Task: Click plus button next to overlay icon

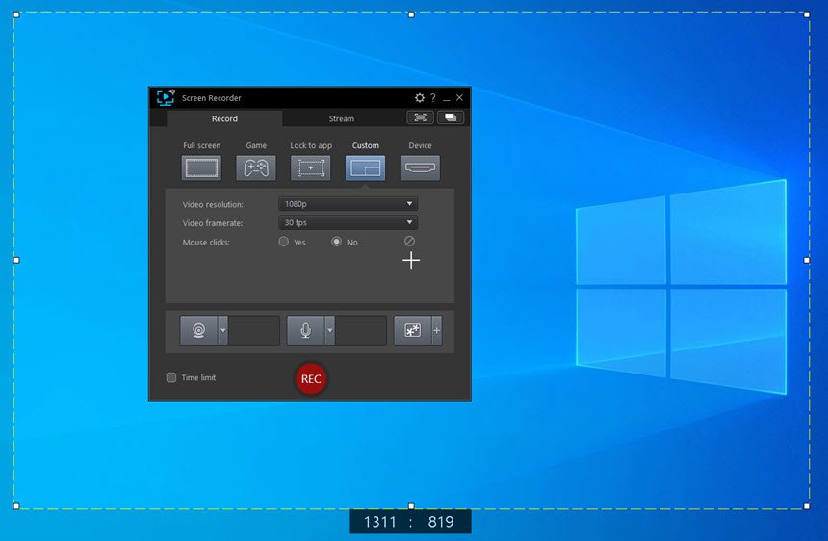Action: pyautogui.click(x=437, y=330)
